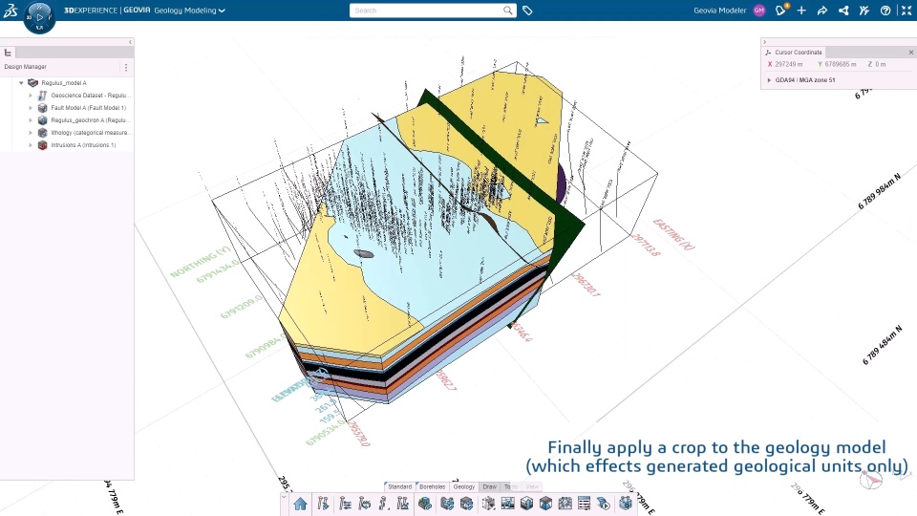Toggle fullscreen with the collapse-arrows icon
917x516 pixels.
906,11
